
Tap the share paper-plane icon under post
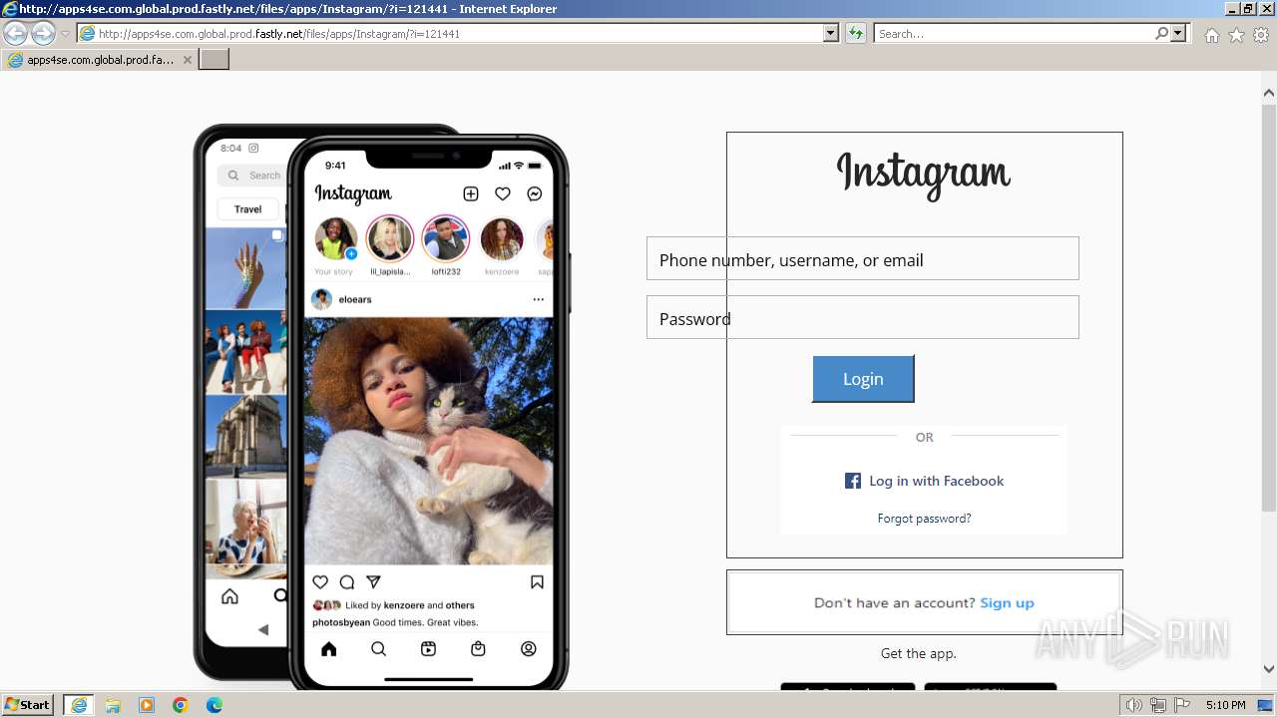click(373, 582)
